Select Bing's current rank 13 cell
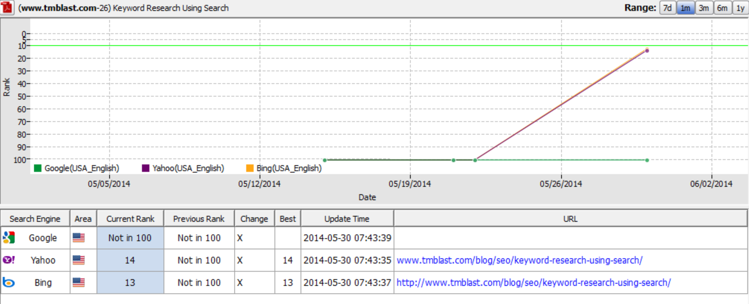This screenshot has width=749, height=304. click(x=130, y=283)
